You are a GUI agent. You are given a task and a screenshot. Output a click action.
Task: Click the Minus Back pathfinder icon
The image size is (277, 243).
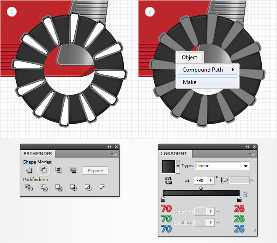[x=102, y=187]
